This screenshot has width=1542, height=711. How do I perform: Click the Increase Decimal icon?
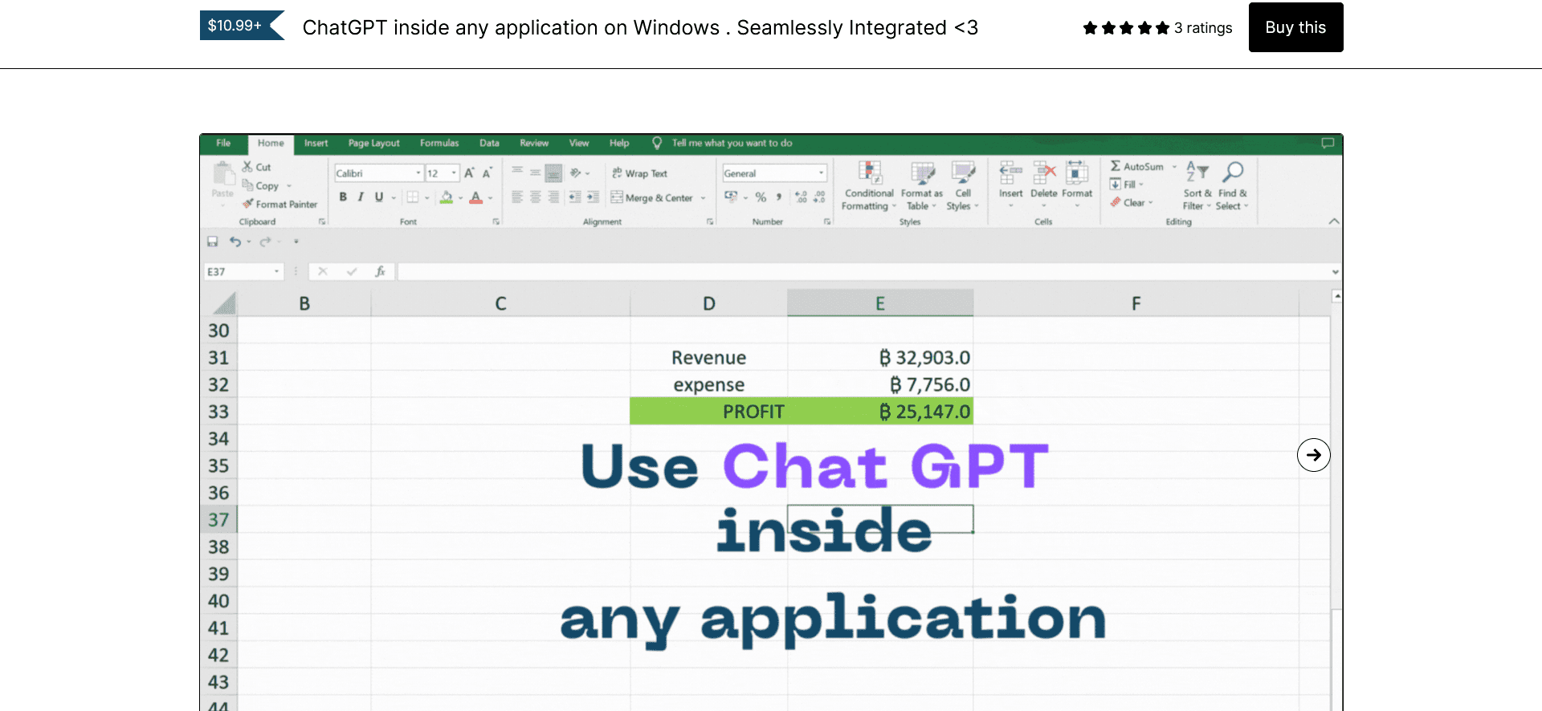[801, 197]
